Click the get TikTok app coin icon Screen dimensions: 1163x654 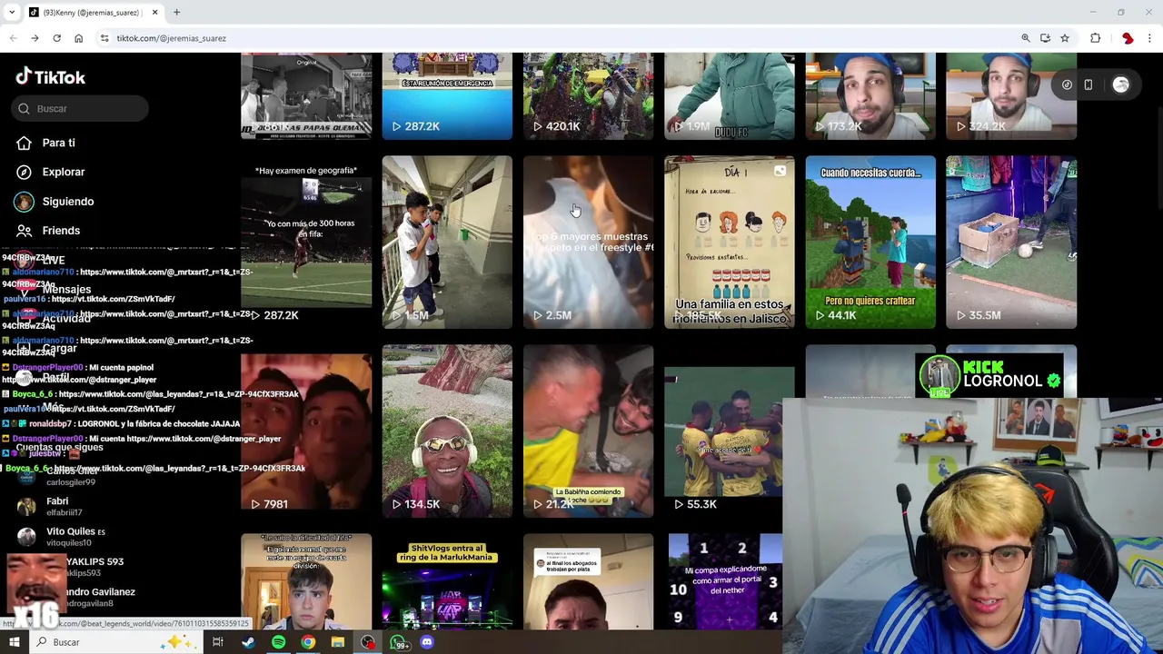pyautogui.click(x=1067, y=84)
